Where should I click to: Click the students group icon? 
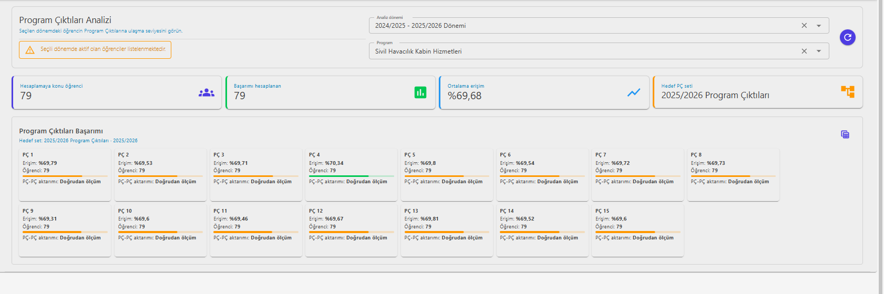[207, 93]
